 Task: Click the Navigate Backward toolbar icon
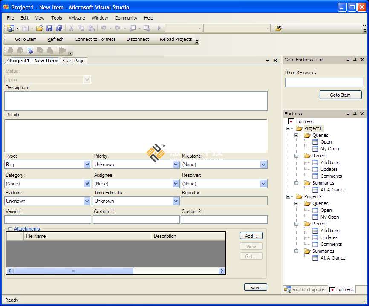point(133,28)
